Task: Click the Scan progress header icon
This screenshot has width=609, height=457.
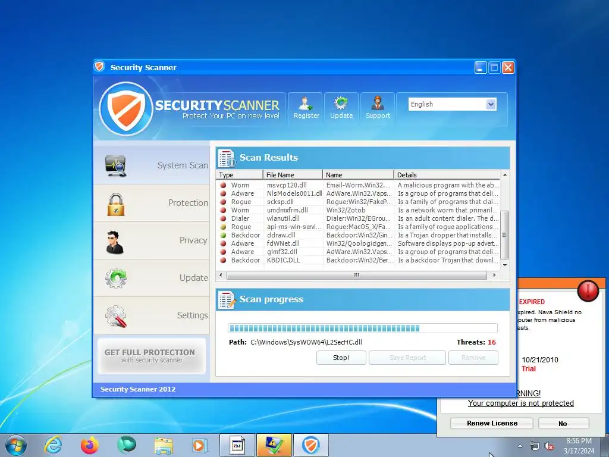Action: 227,300
